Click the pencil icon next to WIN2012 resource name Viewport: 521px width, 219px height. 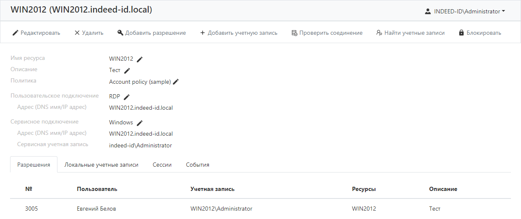tap(140, 59)
